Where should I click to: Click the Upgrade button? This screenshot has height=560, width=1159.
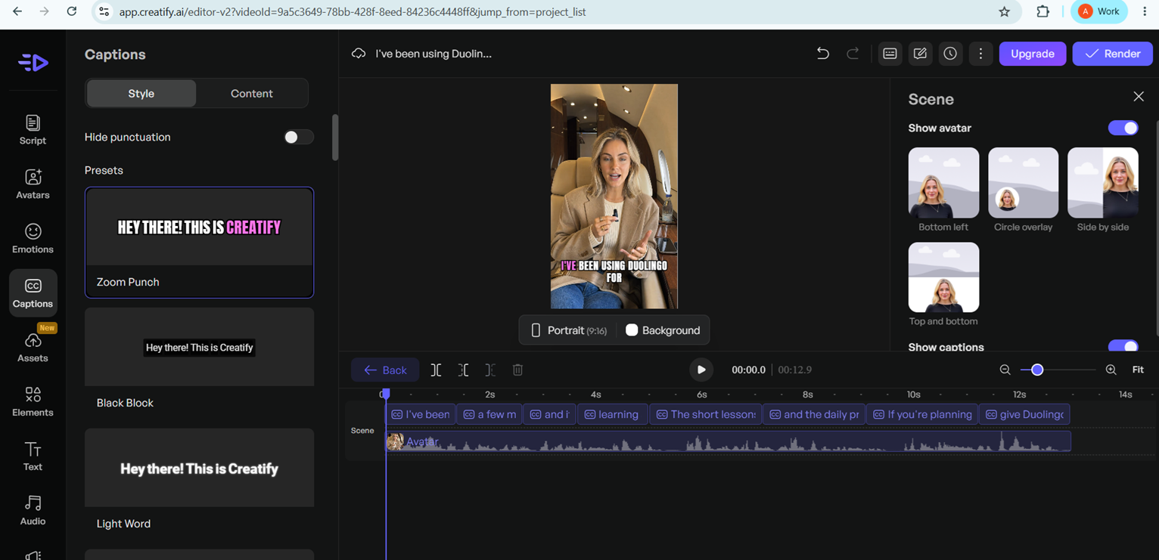click(x=1033, y=54)
